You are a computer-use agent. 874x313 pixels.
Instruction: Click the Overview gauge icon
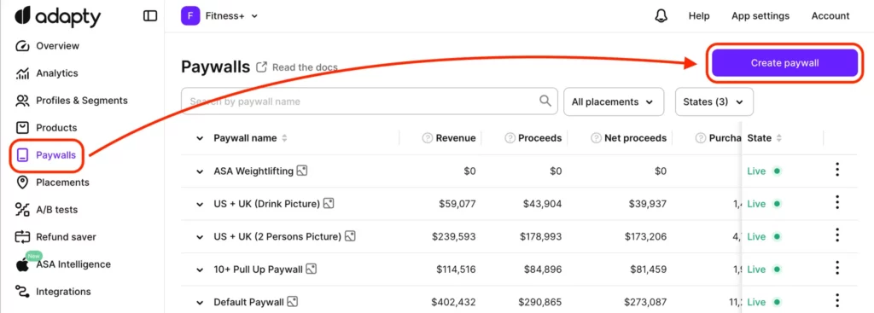click(22, 46)
